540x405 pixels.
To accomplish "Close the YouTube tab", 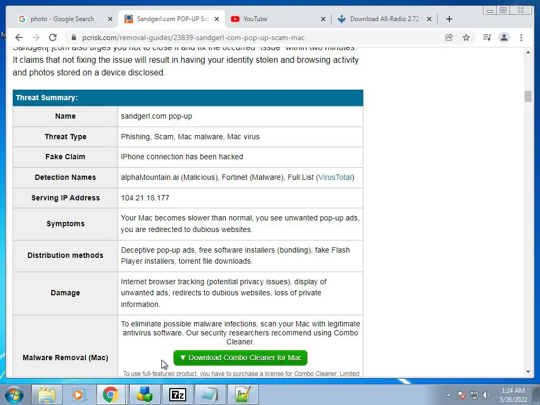I will click(323, 19).
